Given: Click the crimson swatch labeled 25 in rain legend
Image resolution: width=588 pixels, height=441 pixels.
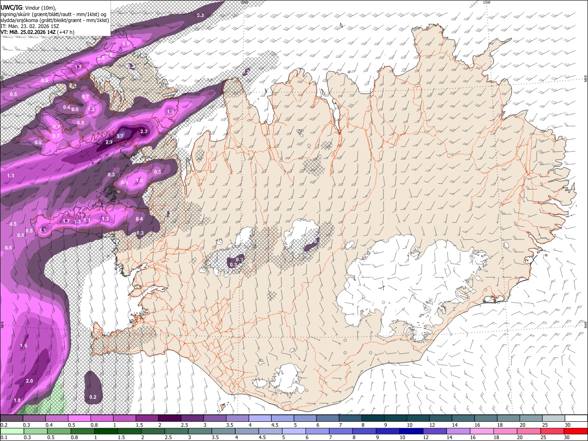Looking at the screenshot, I should click(553, 431).
